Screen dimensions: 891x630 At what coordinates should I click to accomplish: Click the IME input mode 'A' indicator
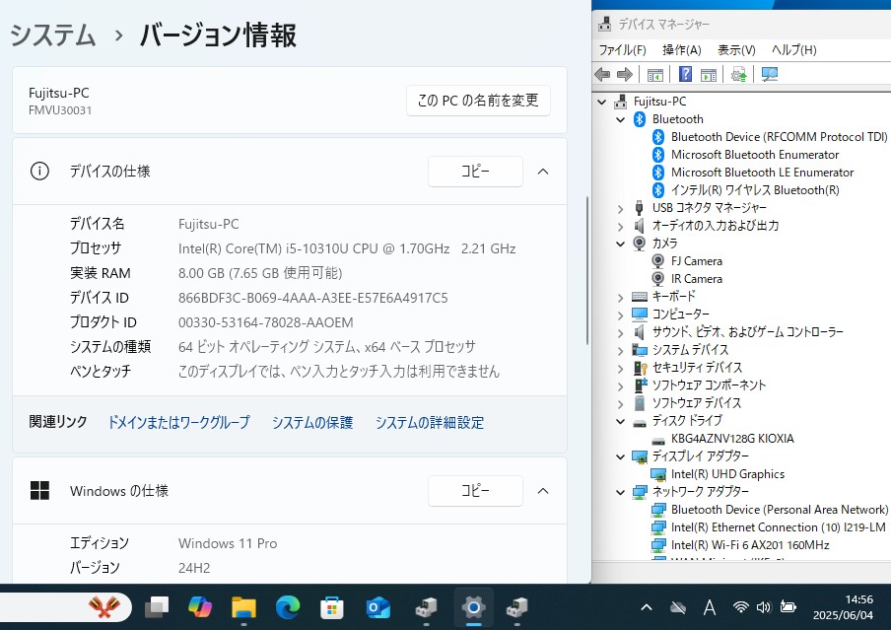tap(710, 608)
